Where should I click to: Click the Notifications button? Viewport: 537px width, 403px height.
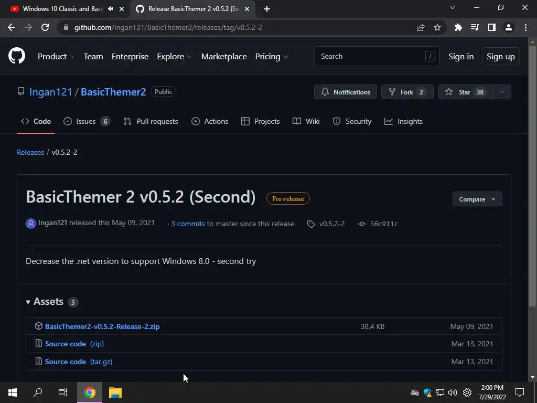(346, 92)
